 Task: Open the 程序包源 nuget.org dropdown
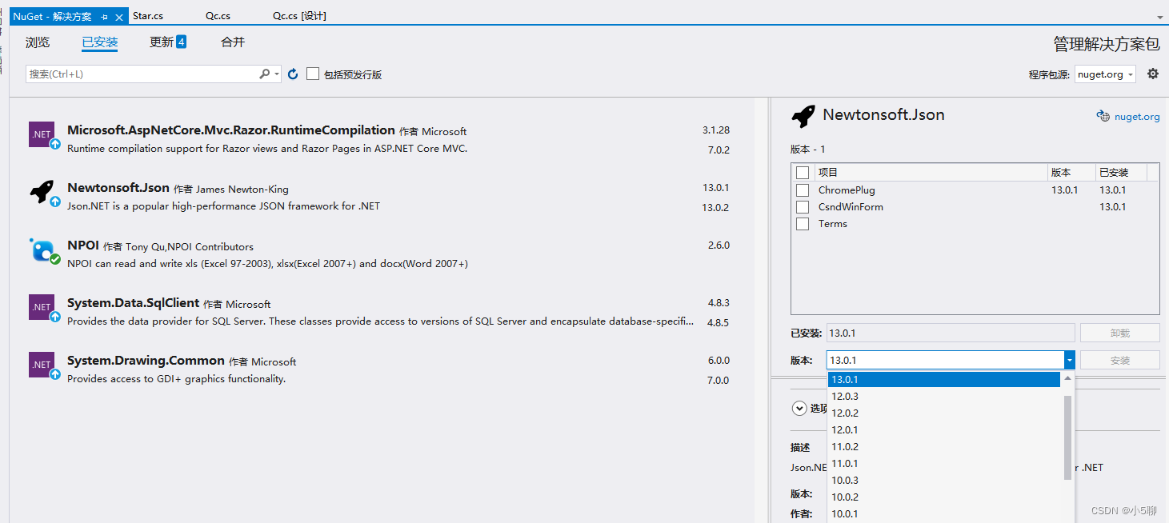(1105, 74)
